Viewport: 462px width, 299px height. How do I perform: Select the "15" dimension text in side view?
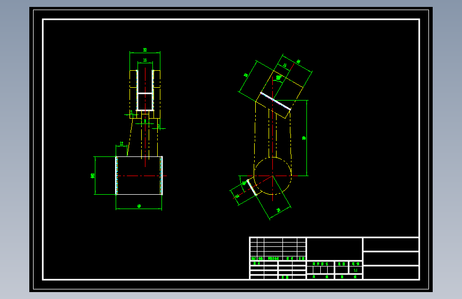click(285, 65)
